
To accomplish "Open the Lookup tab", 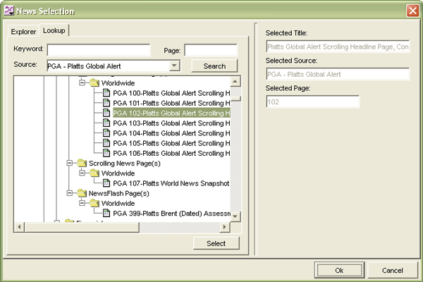I will click(53, 30).
